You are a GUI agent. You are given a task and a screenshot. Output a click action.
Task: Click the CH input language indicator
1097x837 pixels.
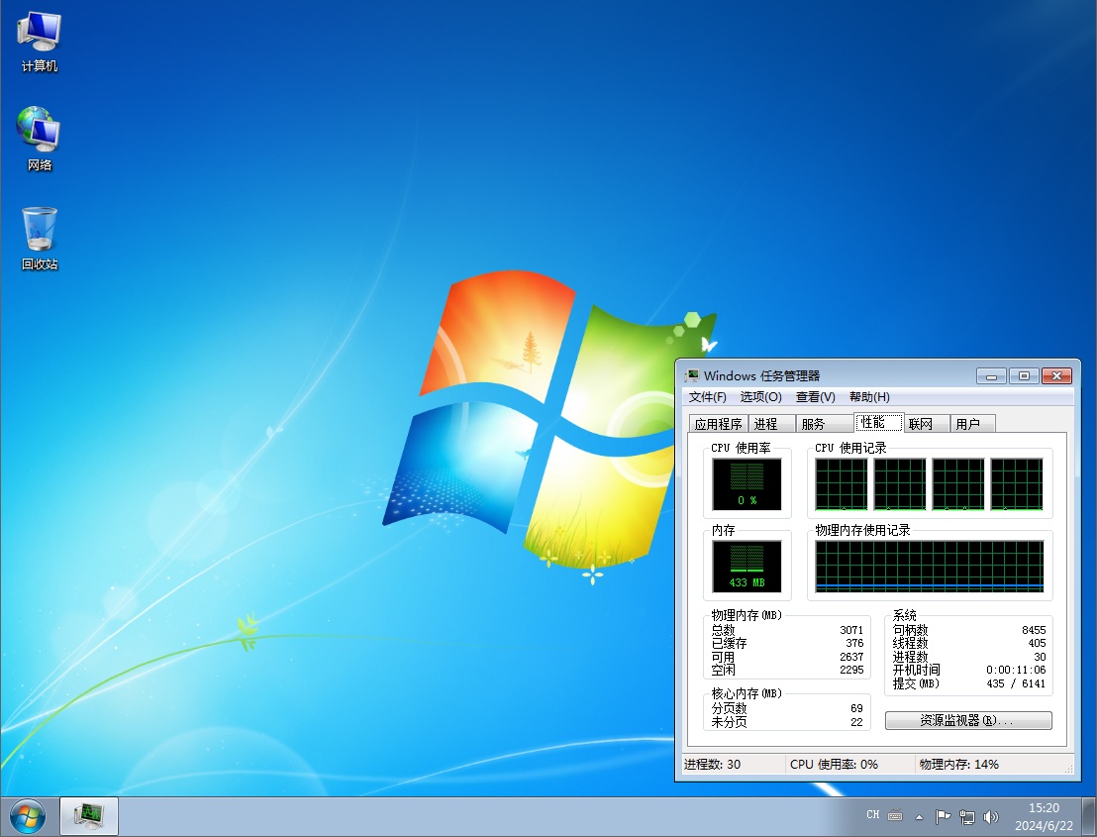coord(872,814)
